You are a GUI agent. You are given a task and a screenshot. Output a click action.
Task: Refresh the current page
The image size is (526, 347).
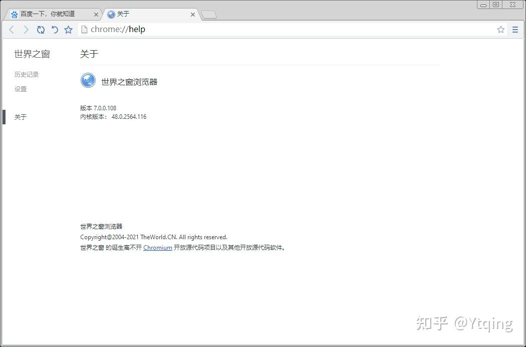click(40, 30)
